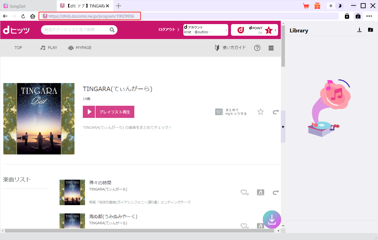Switch the app theme to light mode

pyautogui.click(x=331, y=6)
